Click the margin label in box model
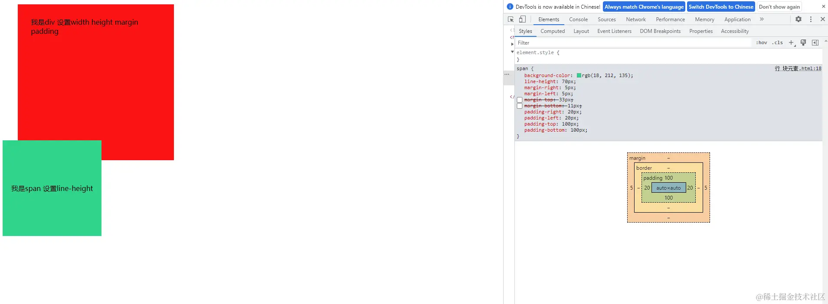The width and height of the screenshot is (828, 304). coord(637,158)
